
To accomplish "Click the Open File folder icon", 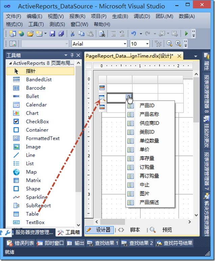I will tap(30, 34).
